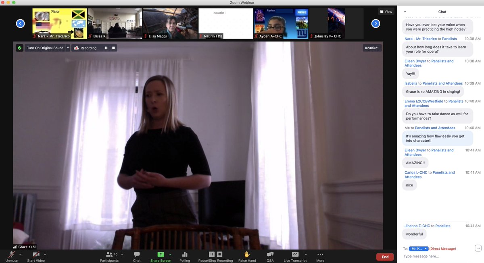The image size is (484, 263).
Task: Select Johnslay P- CHC video thumbnail
Action: [x=336, y=24]
